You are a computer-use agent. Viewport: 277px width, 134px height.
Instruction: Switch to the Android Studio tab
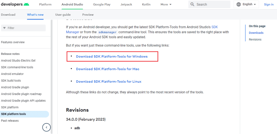point(72,4)
